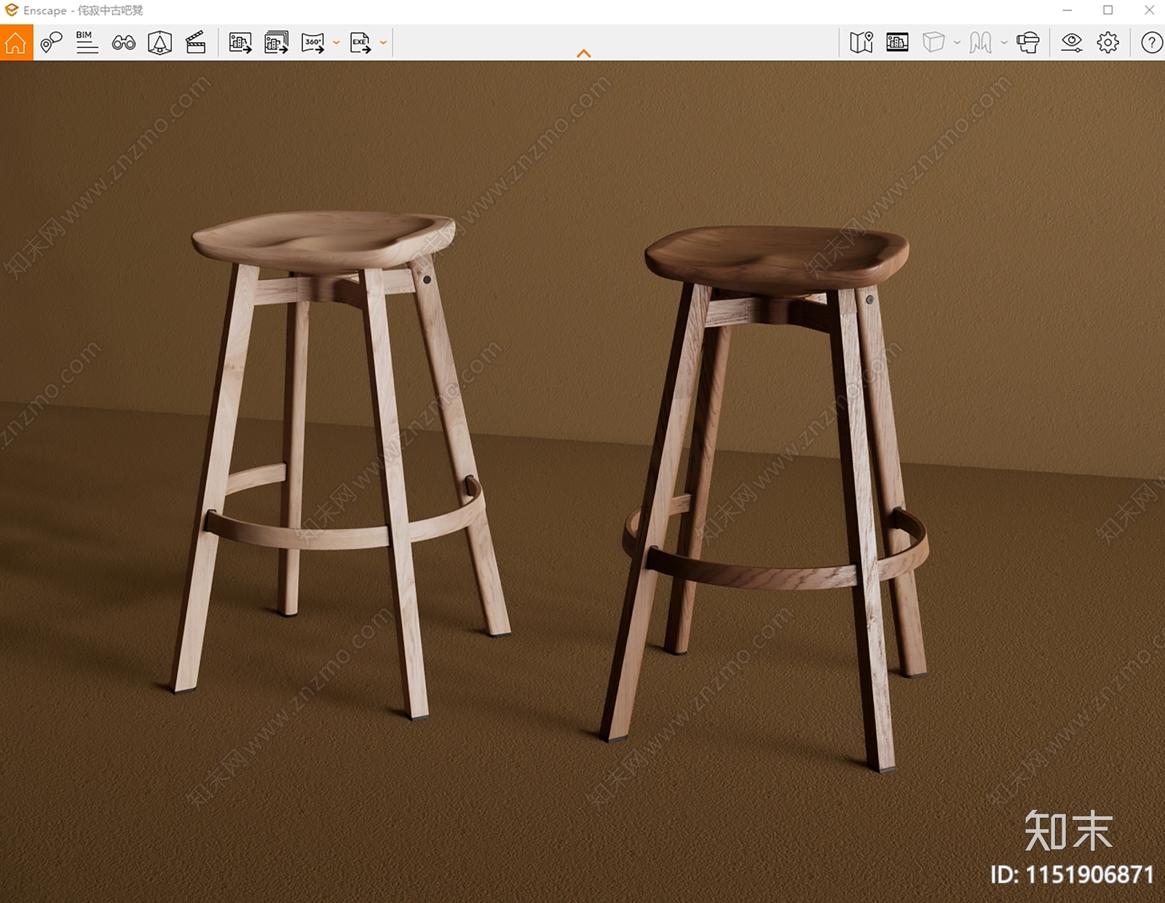Click the EXE standalone export icon
Viewport: 1165px width, 903px height.
tap(360, 42)
